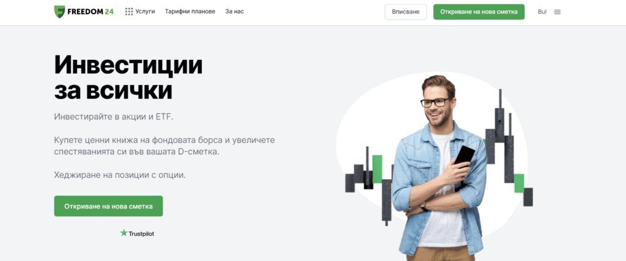Click header Откриване на нова сметка button
This screenshot has width=626, height=261.
click(x=479, y=12)
